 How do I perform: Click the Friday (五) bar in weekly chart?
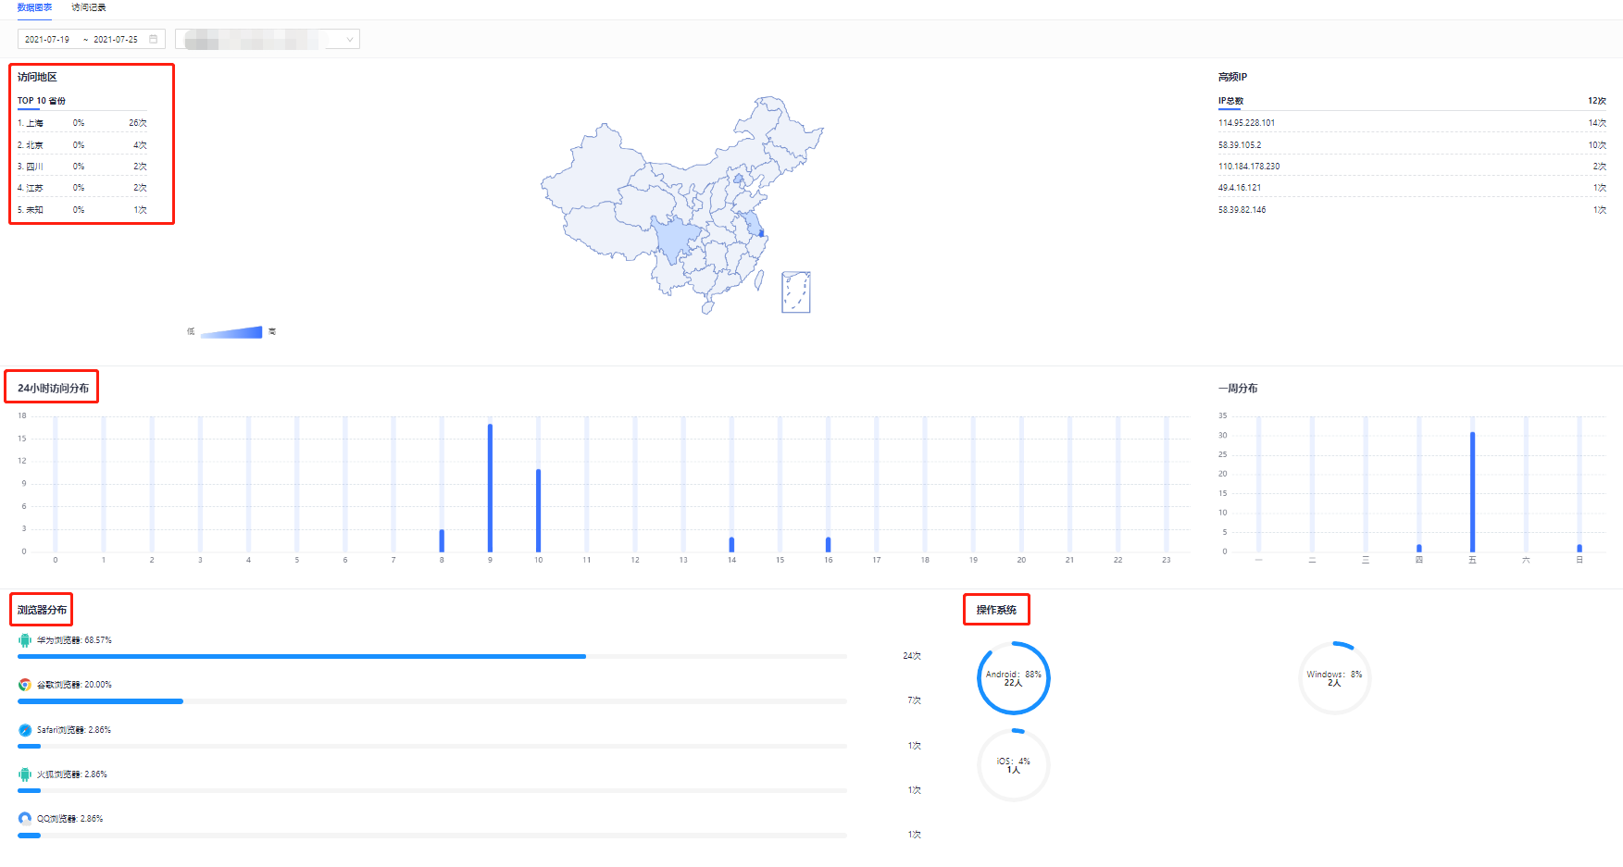click(x=1472, y=491)
